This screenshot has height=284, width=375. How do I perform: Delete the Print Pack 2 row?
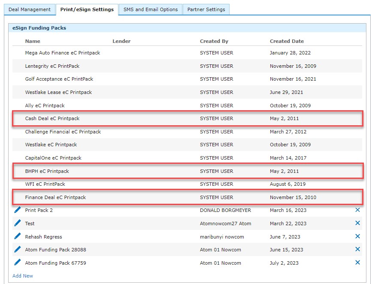pos(357,210)
